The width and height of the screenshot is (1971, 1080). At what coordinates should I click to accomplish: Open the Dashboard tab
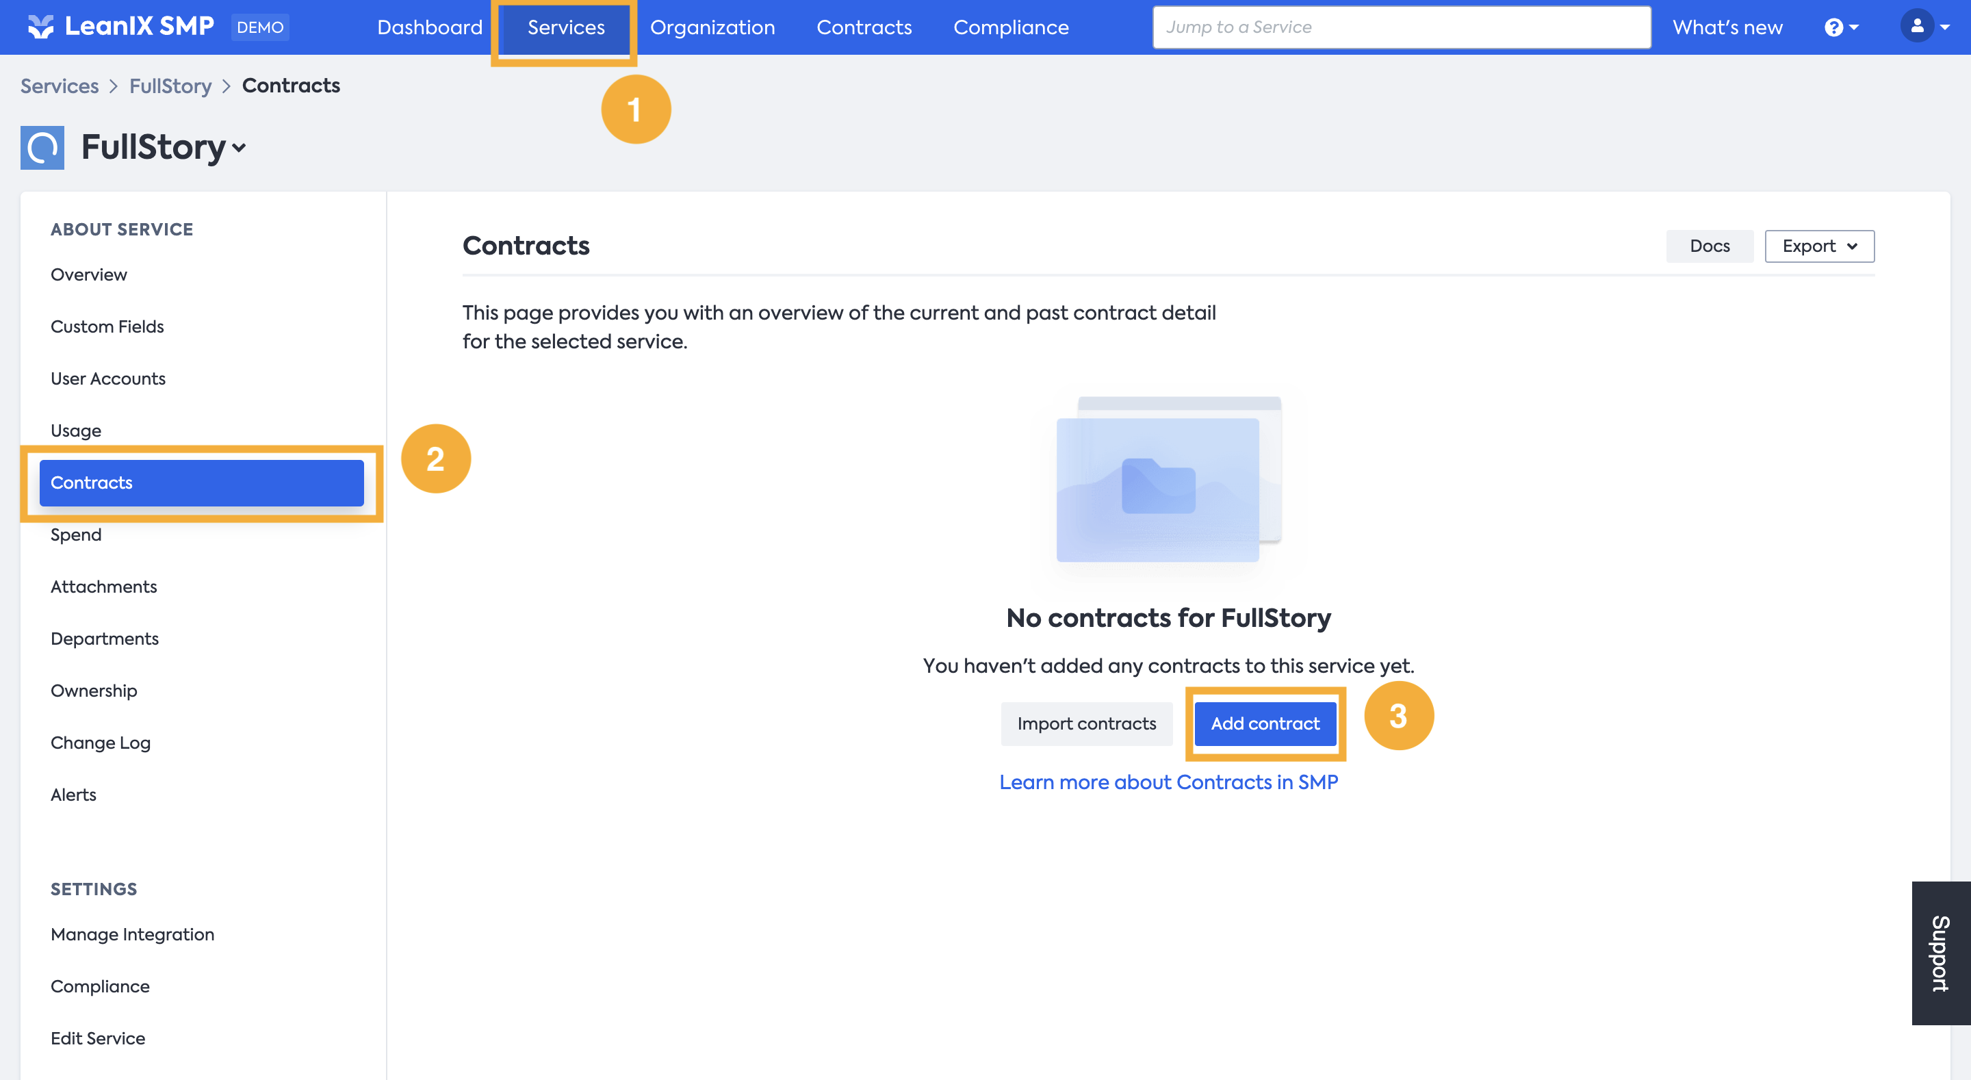(429, 27)
